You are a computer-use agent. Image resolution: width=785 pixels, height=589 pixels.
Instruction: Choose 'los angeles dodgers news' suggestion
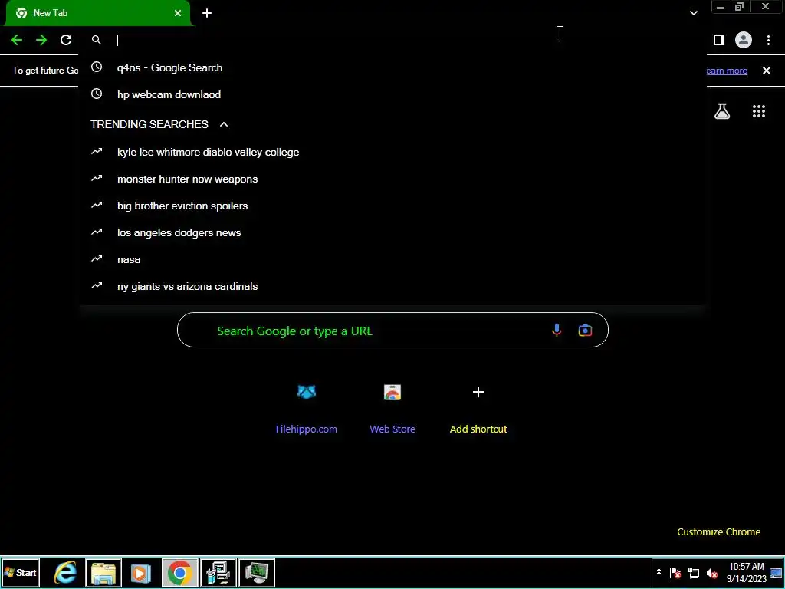tap(392, 232)
